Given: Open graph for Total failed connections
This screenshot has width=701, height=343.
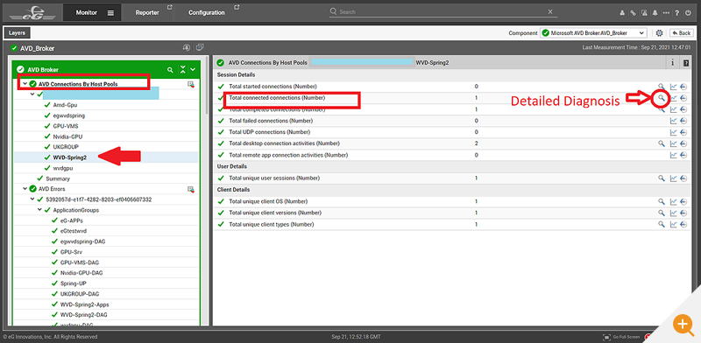Looking at the screenshot, I should pos(673,121).
